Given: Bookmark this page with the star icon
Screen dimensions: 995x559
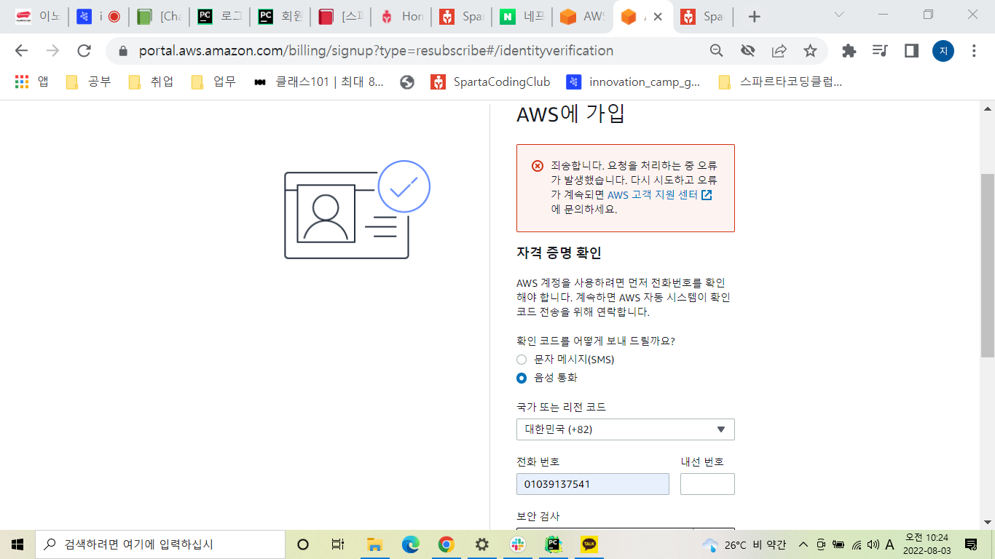Looking at the screenshot, I should [x=810, y=50].
